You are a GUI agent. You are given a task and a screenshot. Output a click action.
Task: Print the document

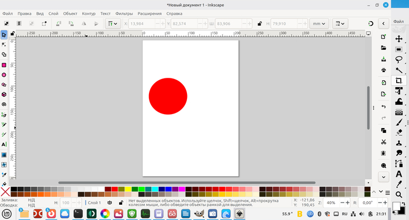(383, 70)
